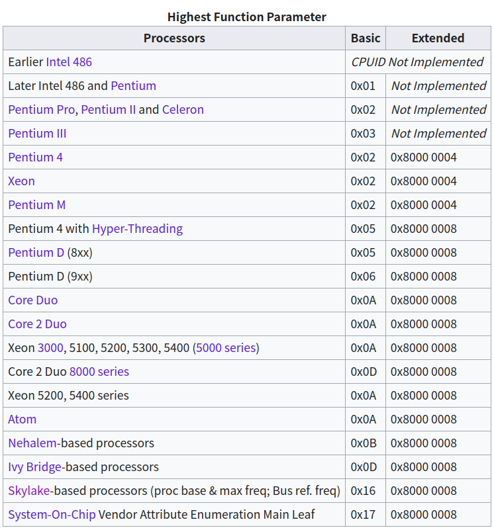Click the Basic column header

click(366, 38)
